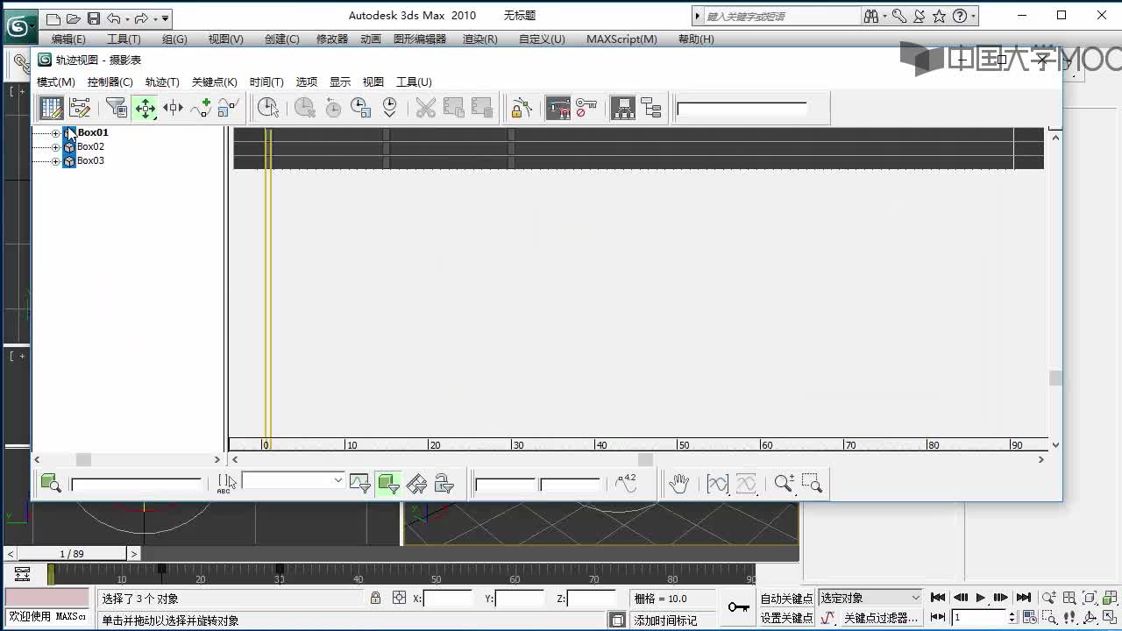Click the Track View name field in toolbar
Image resolution: width=1122 pixels, height=631 pixels.
point(742,109)
